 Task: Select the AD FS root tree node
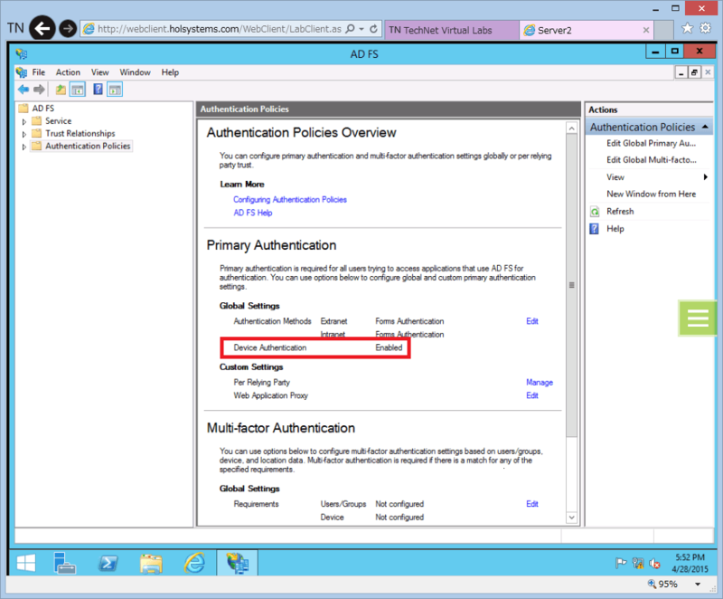tap(42, 109)
